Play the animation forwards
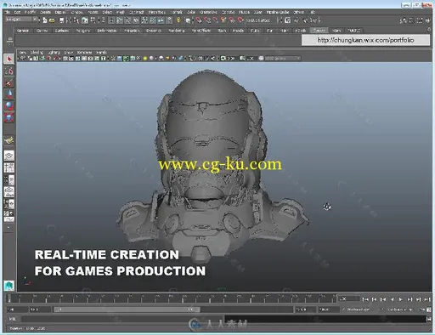Screen dimensions: 435x335 click(x=401, y=299)
